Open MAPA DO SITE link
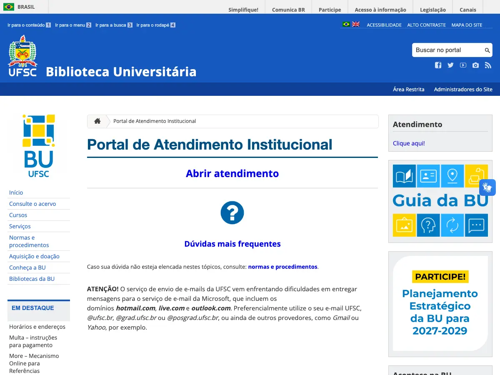This screenshot has width=500, height=375. pyautogui.click(x=467, y=25)
